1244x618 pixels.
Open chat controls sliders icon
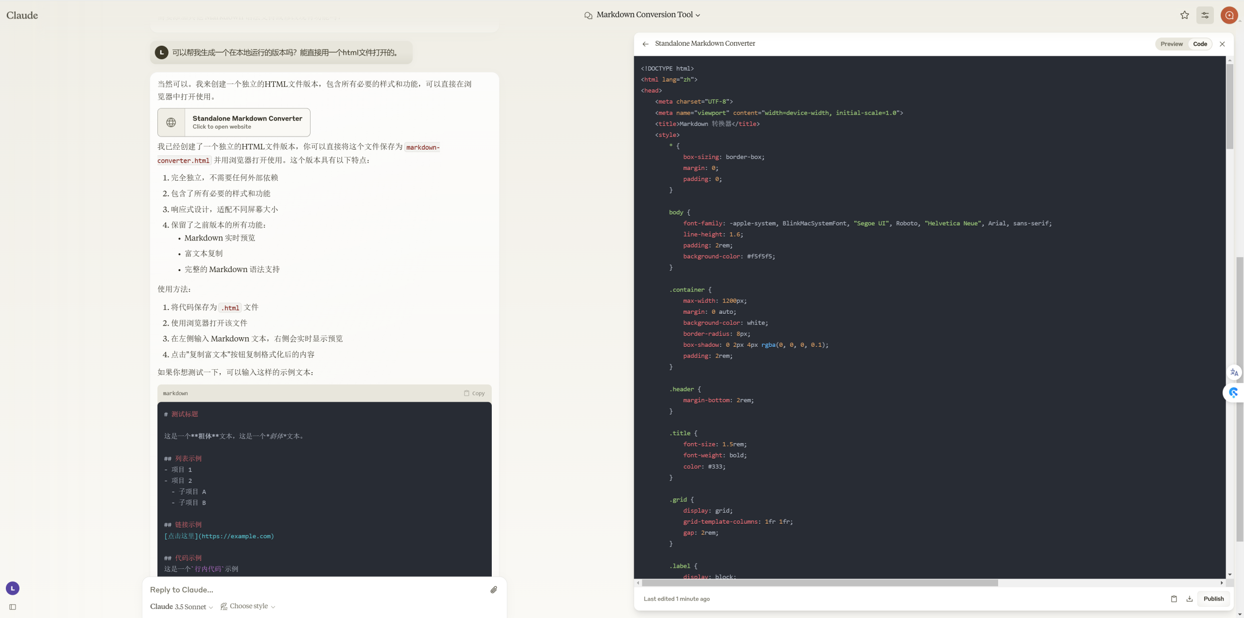[x=1205, y=15]
